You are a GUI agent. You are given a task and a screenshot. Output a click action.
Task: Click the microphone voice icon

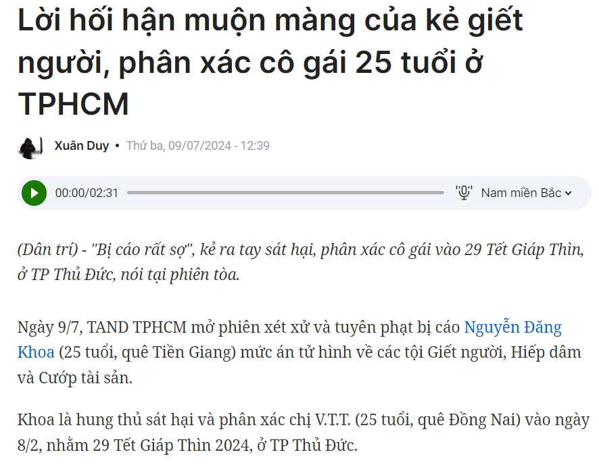(x=464, y=192)
